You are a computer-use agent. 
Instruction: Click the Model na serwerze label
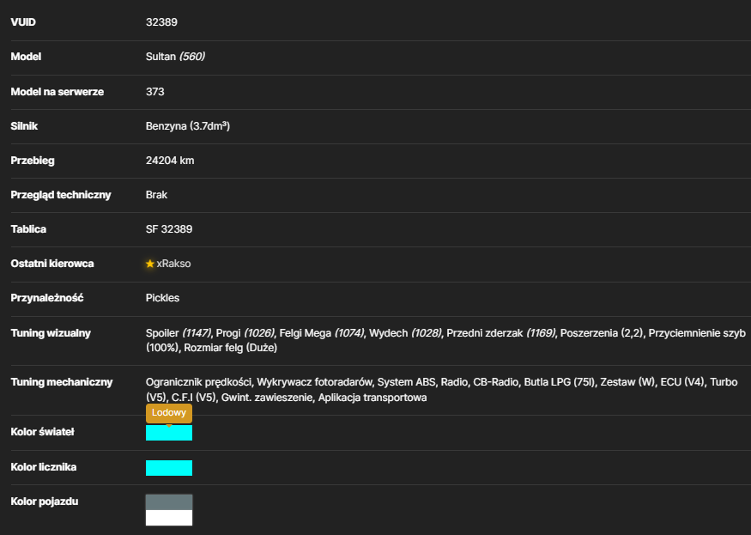tap(57, 92)
